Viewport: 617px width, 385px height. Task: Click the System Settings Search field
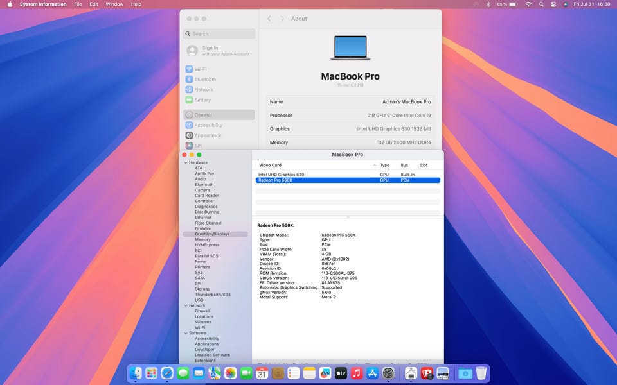click(219, 34)
